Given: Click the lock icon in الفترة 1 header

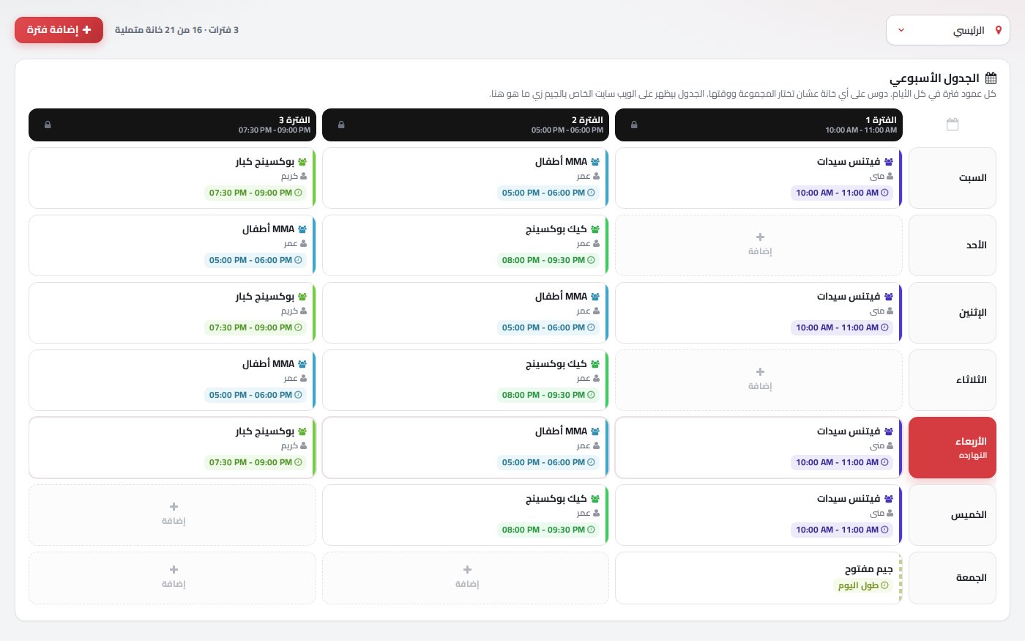Looking at the screenshot, I should click(634, 125).
